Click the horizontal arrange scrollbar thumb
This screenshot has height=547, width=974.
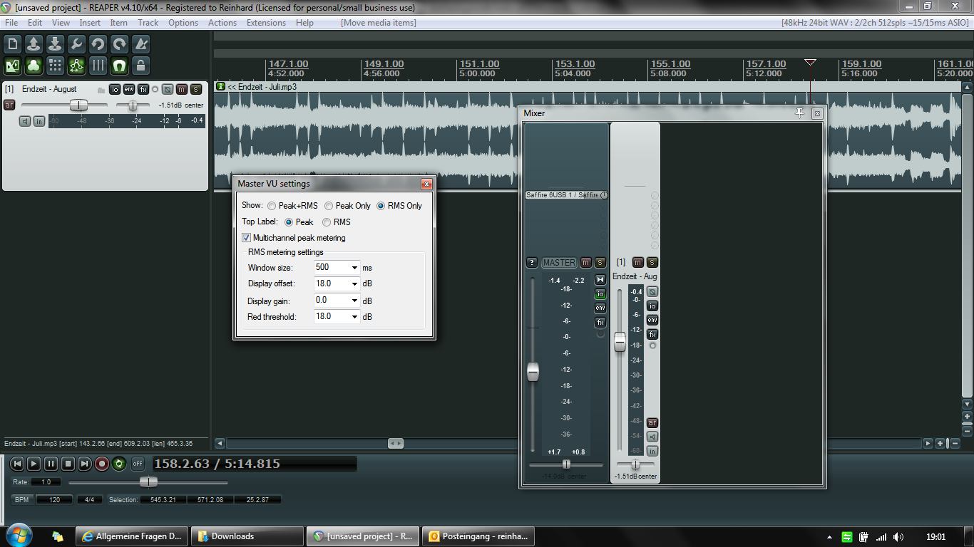click(x=396, y=443)
